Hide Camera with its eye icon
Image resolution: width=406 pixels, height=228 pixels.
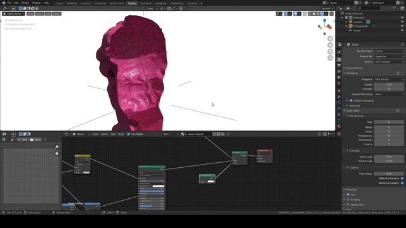(402, 22)
